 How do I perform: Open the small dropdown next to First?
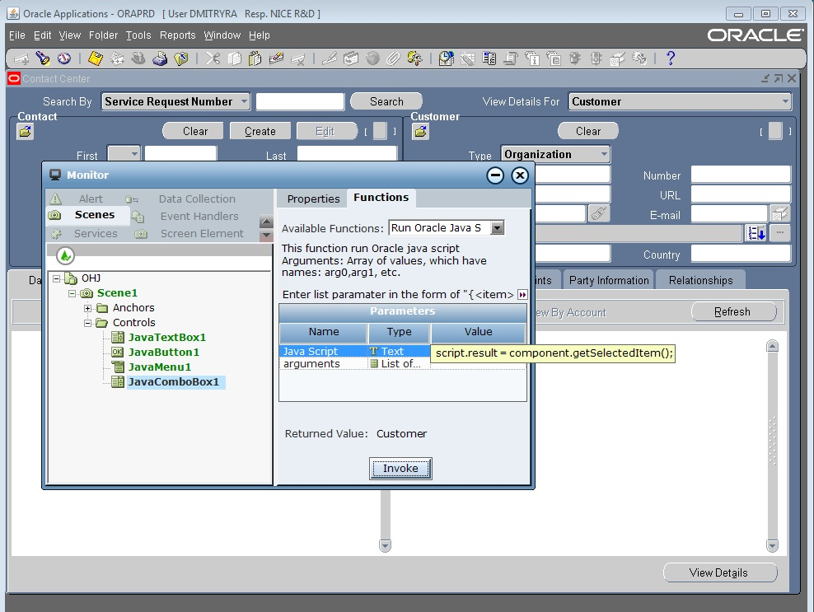pos(124,154)
